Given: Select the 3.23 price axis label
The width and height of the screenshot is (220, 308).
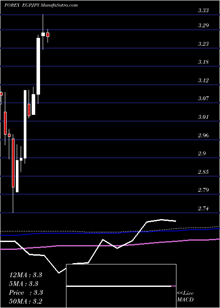Looking at the screenshot, I should point(203,44).
